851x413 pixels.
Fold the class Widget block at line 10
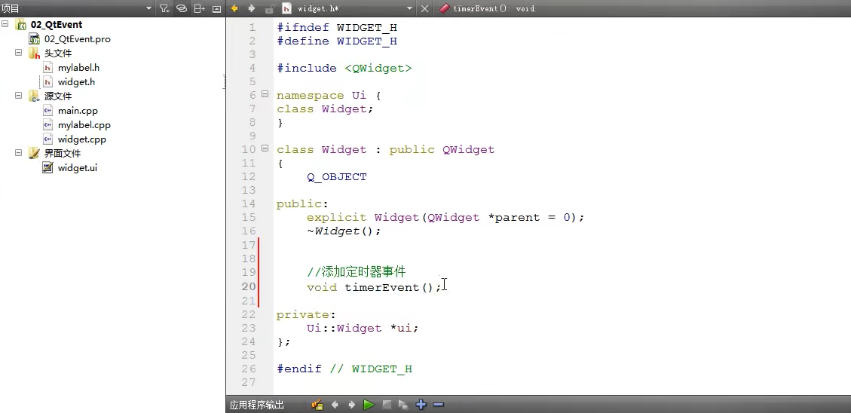(x=265, y=148)
